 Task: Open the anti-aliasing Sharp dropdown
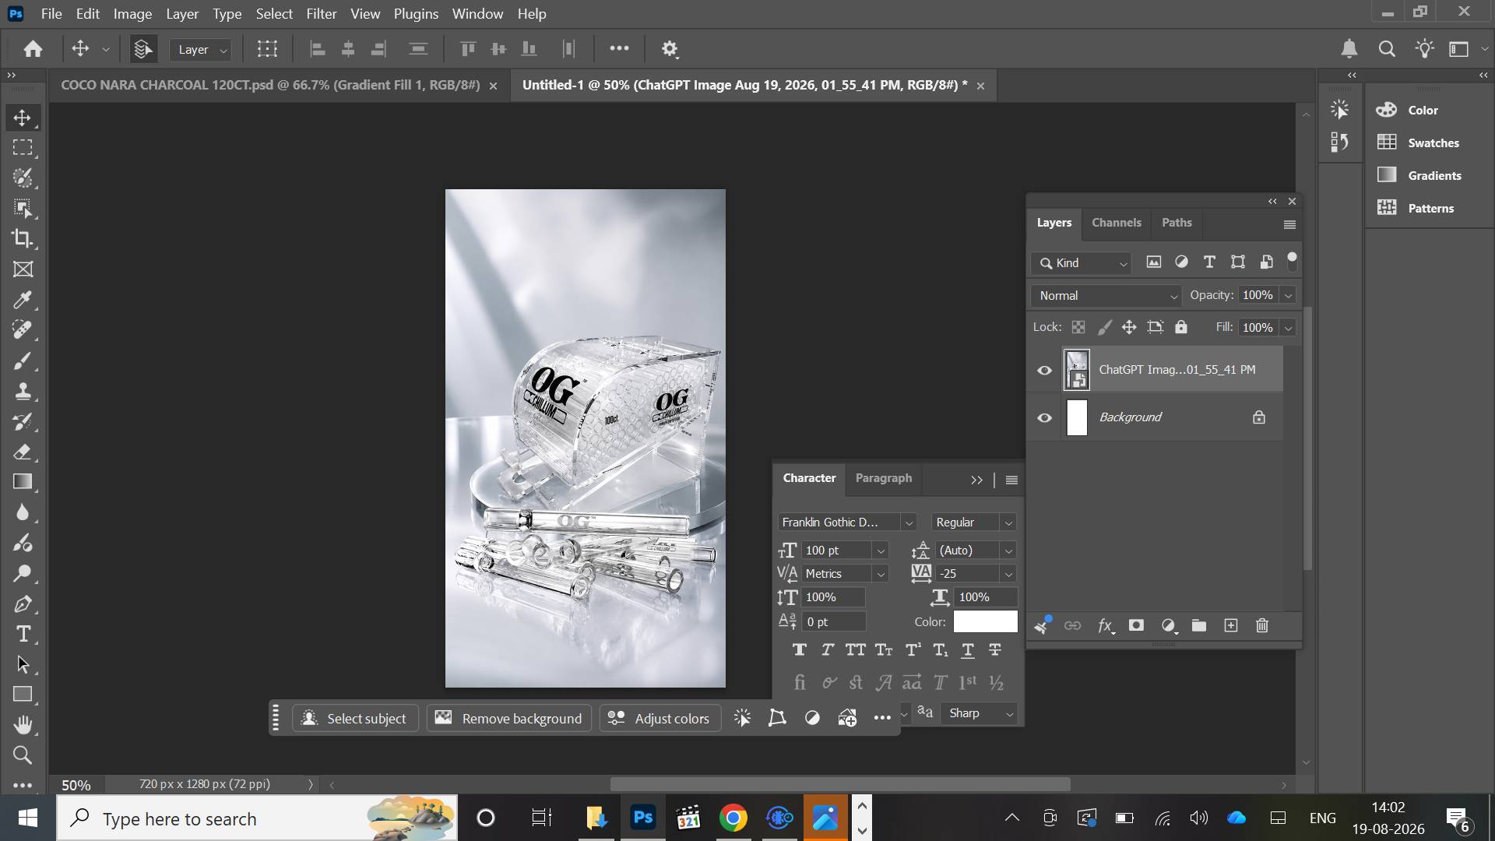click(x=980, y=713)
